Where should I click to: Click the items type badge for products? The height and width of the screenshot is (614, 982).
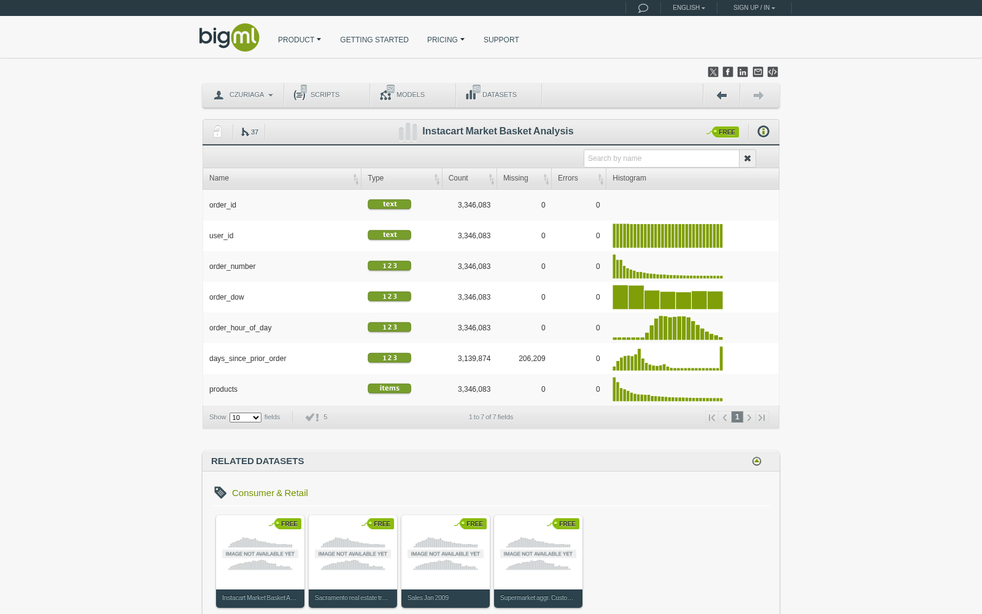click(389, 389)
